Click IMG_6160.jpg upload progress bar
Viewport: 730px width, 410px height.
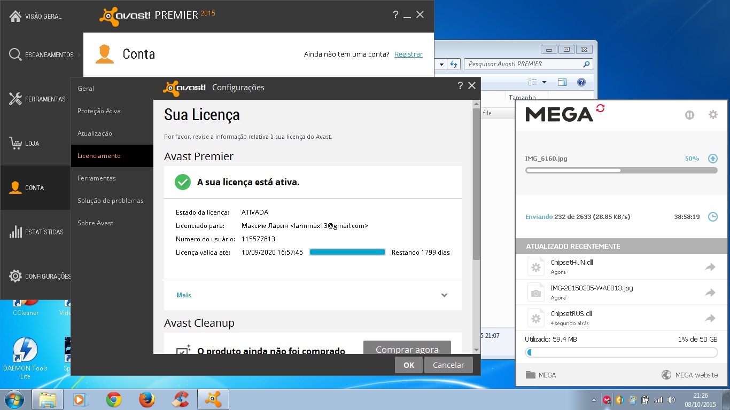[621, 170]
